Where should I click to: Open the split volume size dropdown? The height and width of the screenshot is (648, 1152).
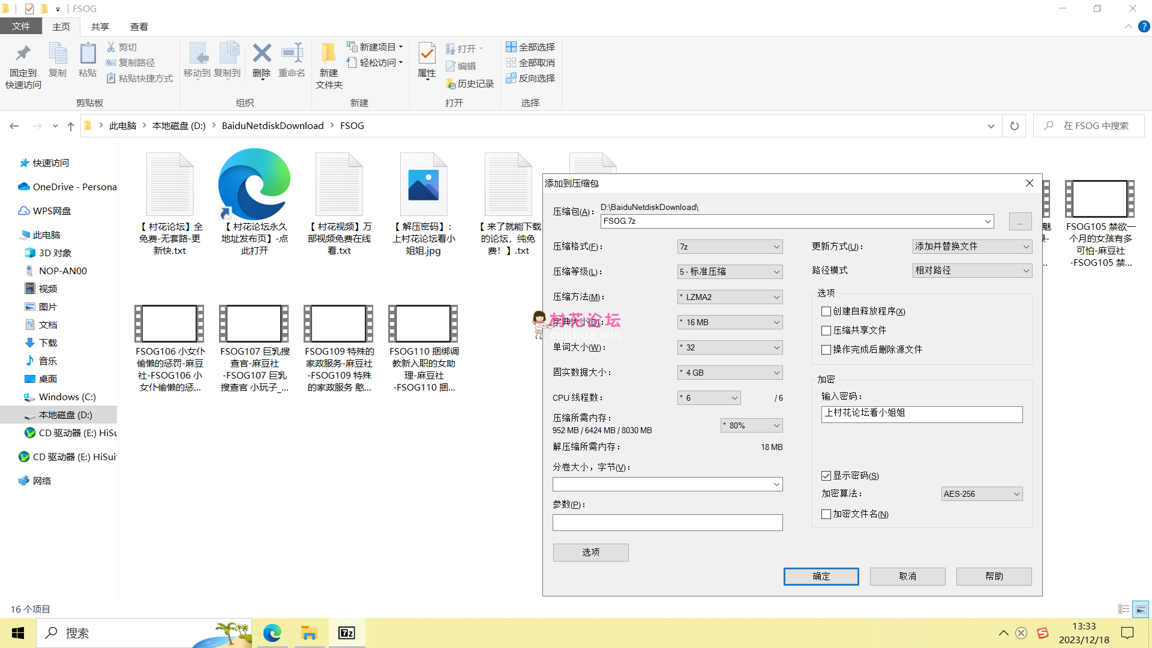click(x=667, y=484)
